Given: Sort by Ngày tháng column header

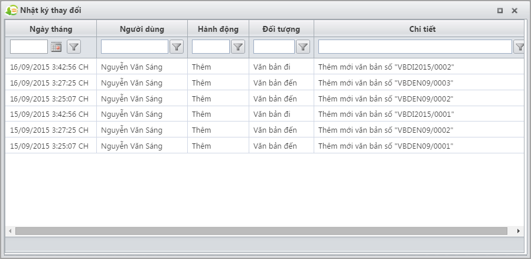Looking at the screenshot, I should [x=50, y=29].
